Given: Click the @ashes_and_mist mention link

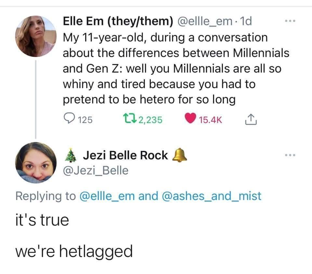Looking at the screenshot, I should [x=211, y=196].
